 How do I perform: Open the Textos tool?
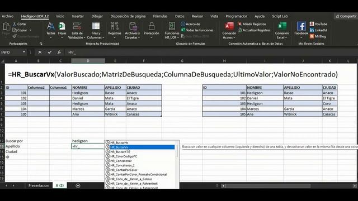(x=51, y=31)
